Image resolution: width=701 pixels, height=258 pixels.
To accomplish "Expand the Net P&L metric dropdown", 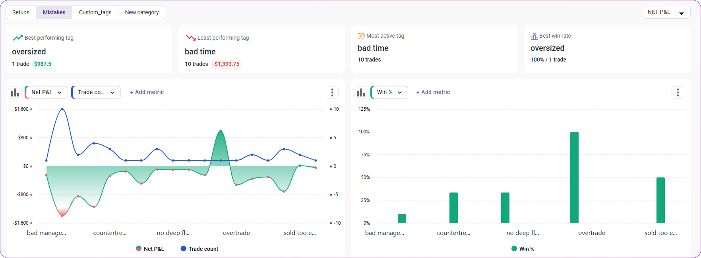I will [46, 92].
